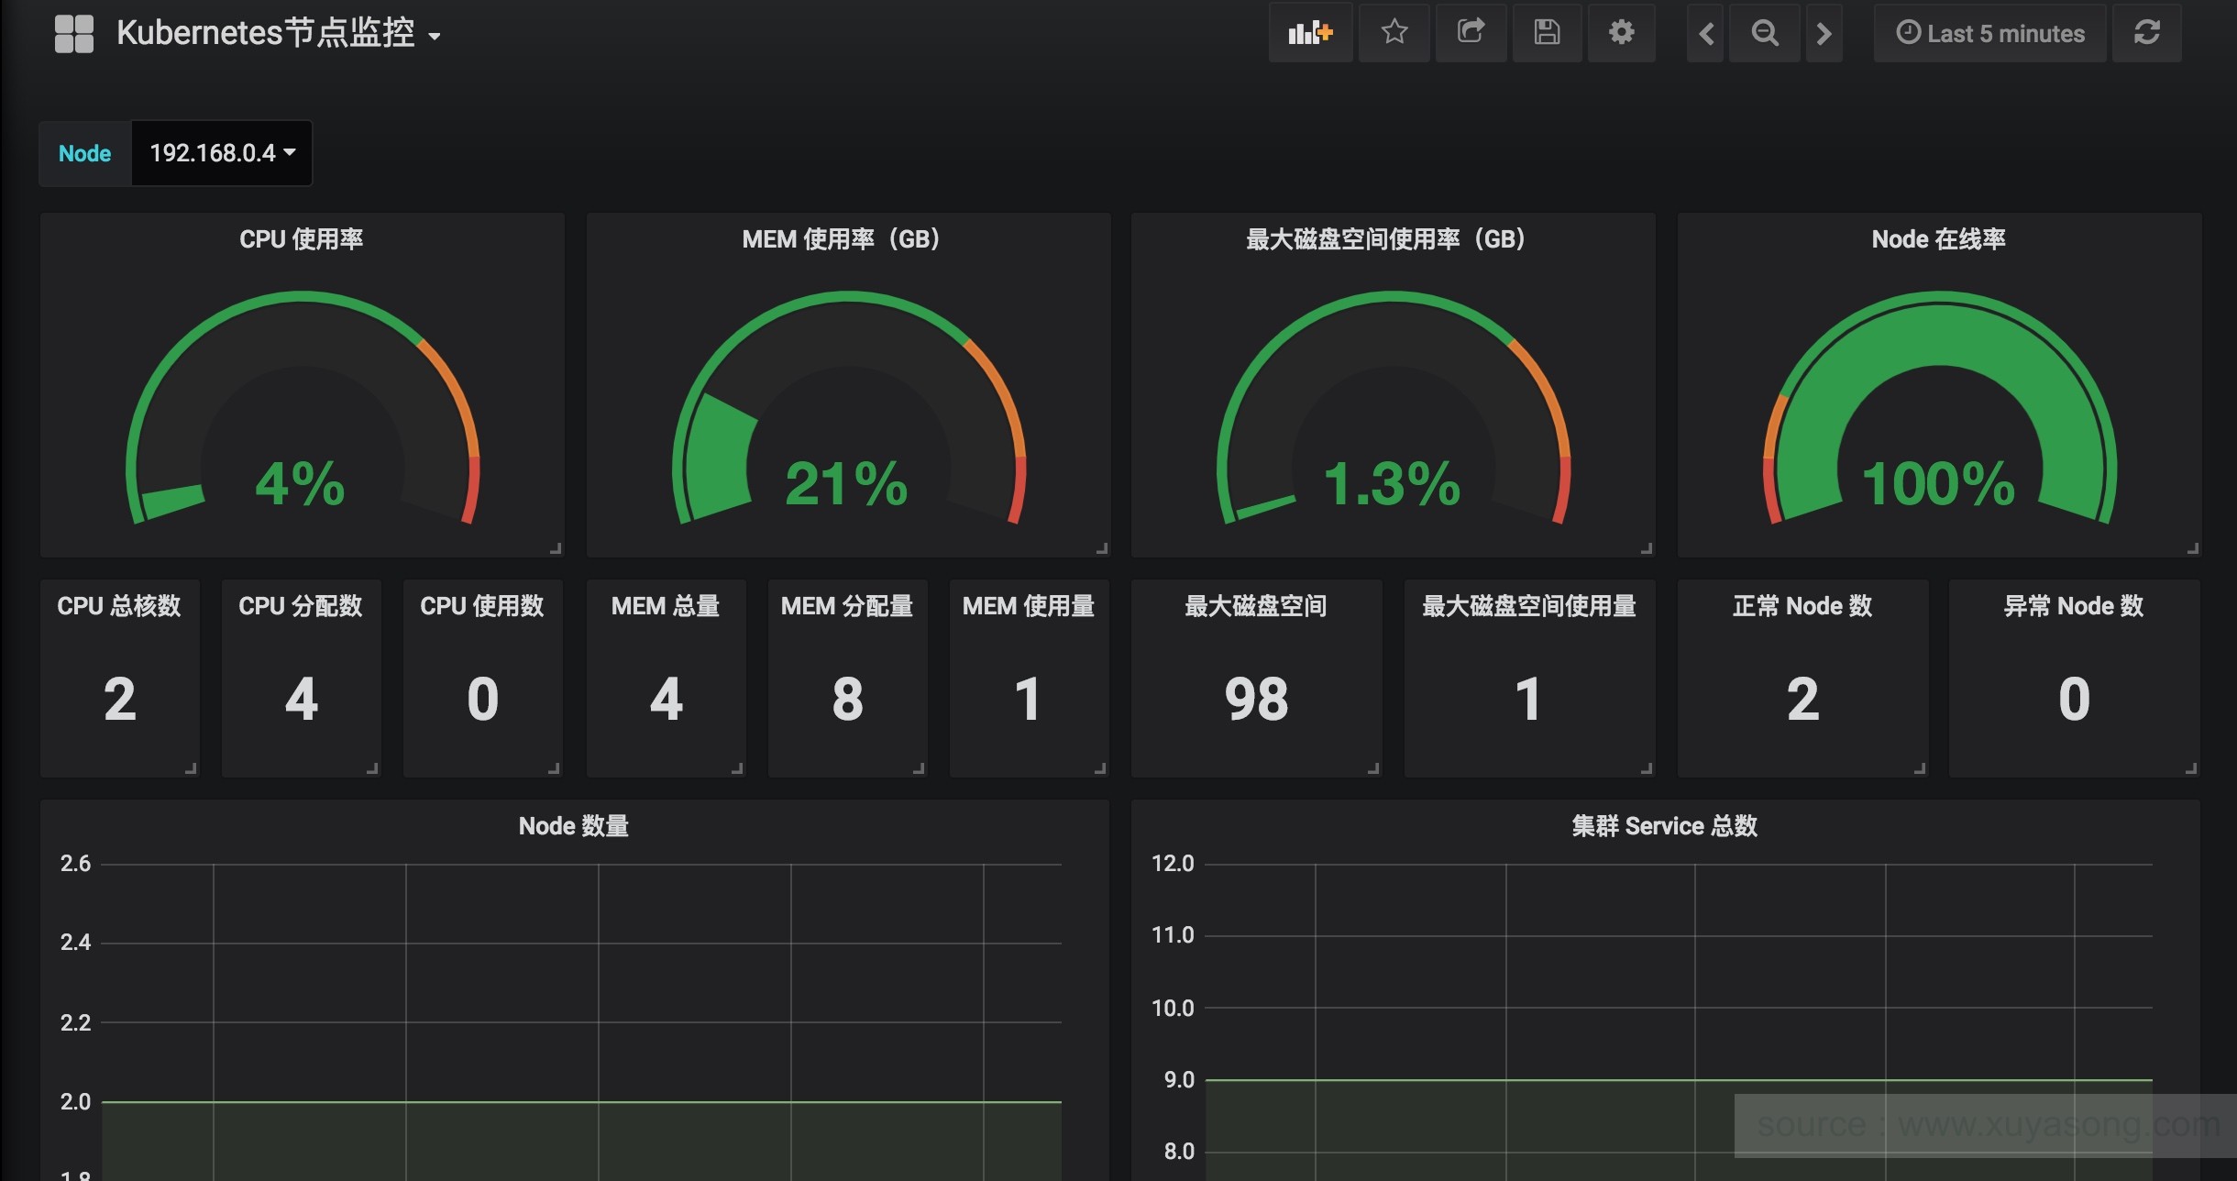2237x1181 pixels.
Task: Open Kubernetes节点监控 dashboard dropdown
Action: [x=278, y=34]
